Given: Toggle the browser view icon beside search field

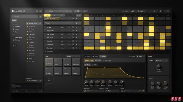Looking at the screenshot, I should (x=40, y=17).
